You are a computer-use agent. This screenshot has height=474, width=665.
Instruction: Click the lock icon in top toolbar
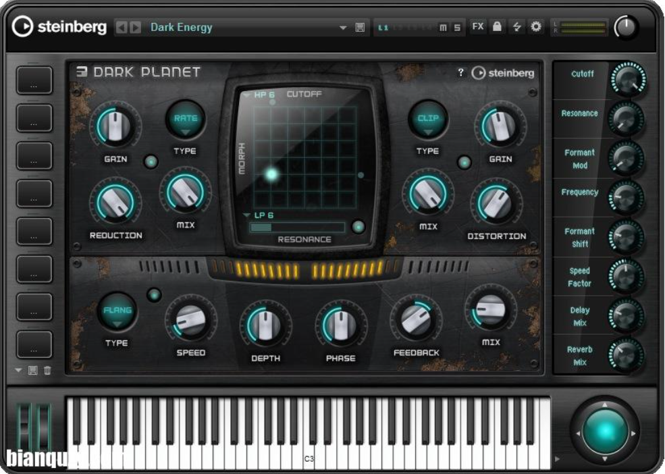(x=497, y=27)
